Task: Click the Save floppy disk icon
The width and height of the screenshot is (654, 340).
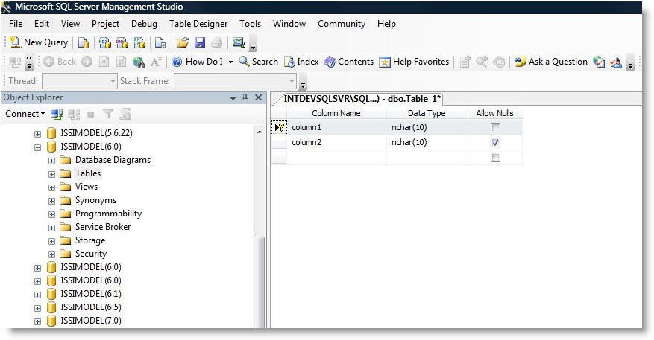Action: [x=199, y=42]
